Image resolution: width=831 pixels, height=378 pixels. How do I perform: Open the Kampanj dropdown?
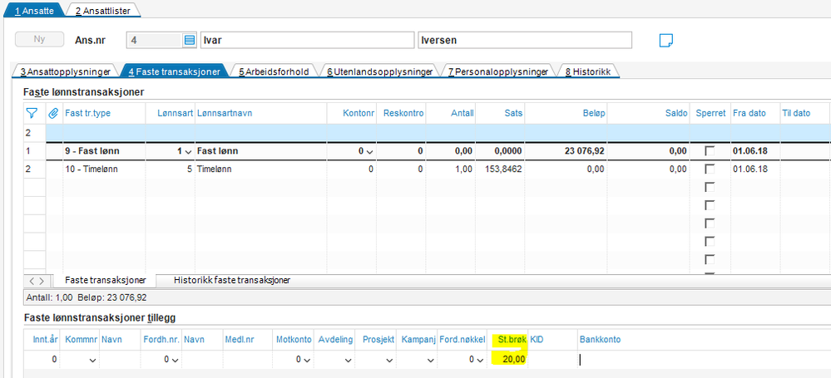[431, 360]
